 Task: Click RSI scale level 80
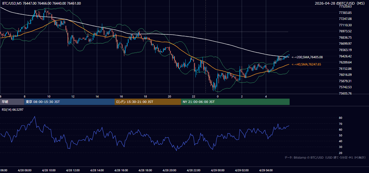pos(341,118)
